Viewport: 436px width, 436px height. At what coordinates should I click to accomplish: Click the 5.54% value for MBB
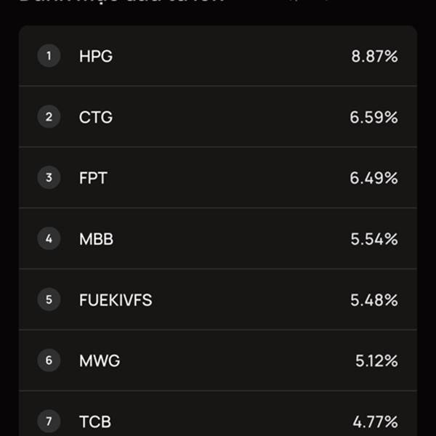[x=374, y=239]
